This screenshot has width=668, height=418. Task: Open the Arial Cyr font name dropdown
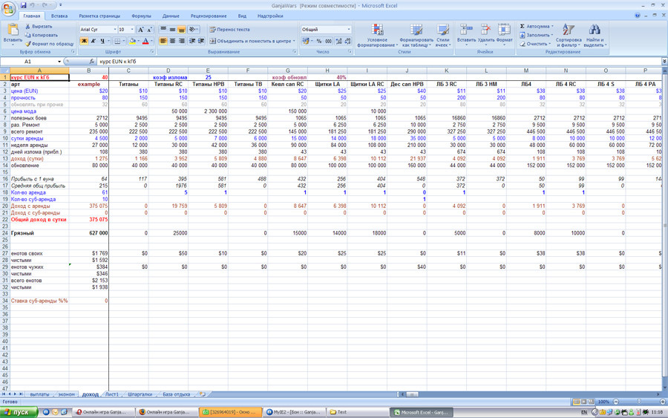115,30
